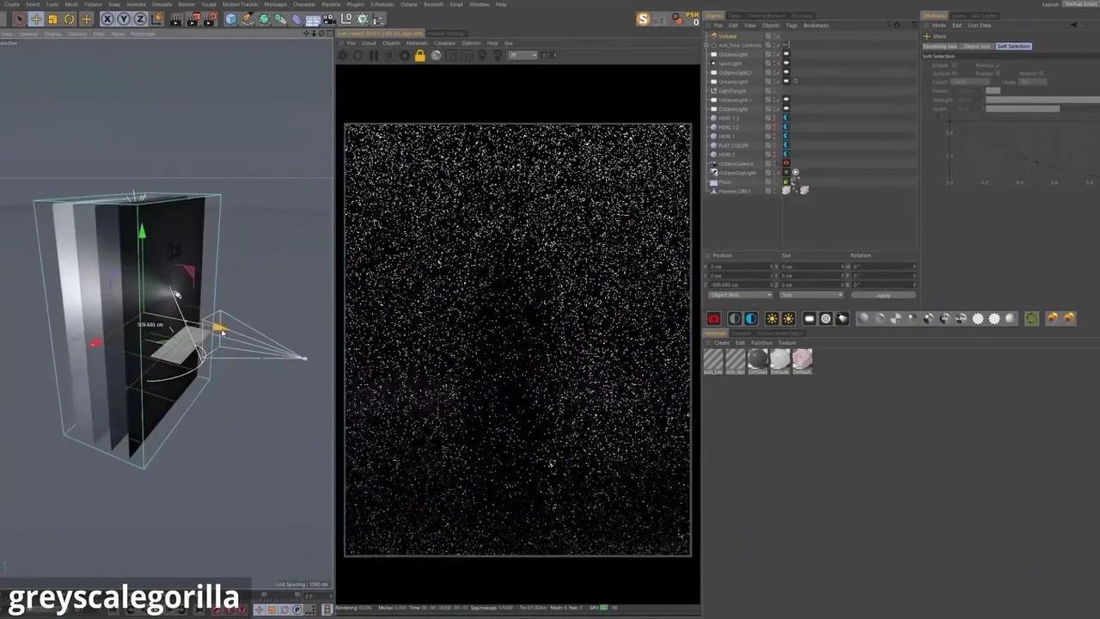This screenshot has height=619, width=1100.
Task: Open the Size mode dropdown
Action: point(811,295)
